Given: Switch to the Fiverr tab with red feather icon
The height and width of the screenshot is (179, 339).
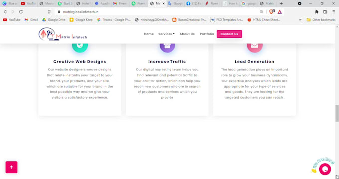Looking at the screenshot, I should [x=213, y=3].
